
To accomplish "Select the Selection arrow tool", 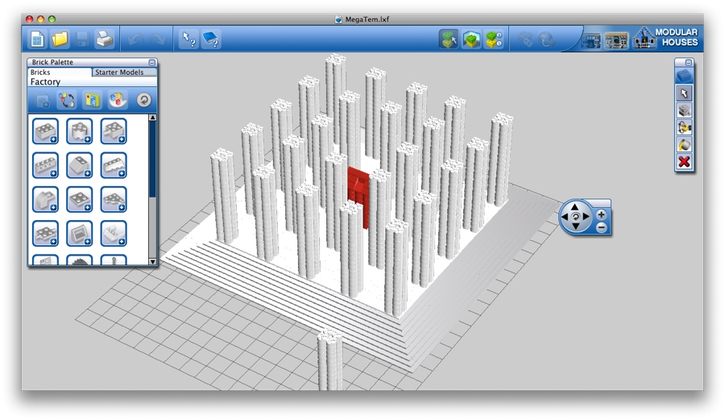I will point(684,94).
